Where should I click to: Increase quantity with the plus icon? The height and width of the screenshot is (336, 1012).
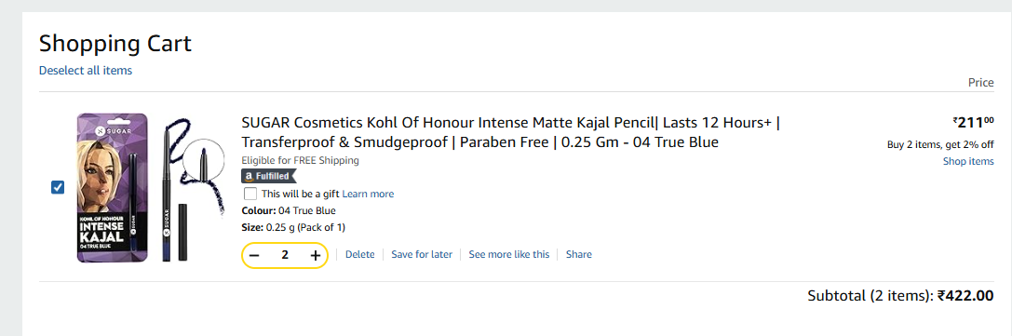click(x=315, y=255)
